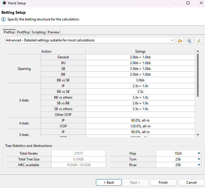Switch to the Postflop tab

click(x=23, y=32)
